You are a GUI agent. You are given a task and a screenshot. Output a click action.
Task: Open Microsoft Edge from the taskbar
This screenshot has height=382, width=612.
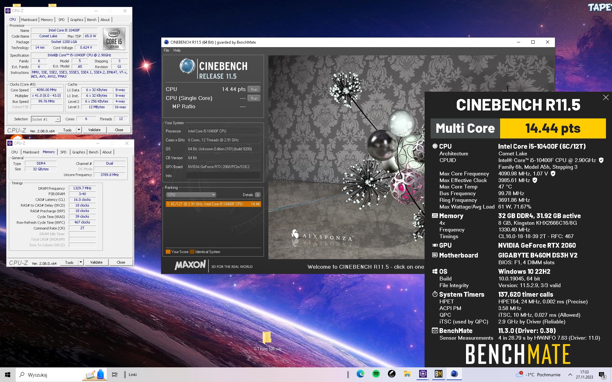point(360,374)
